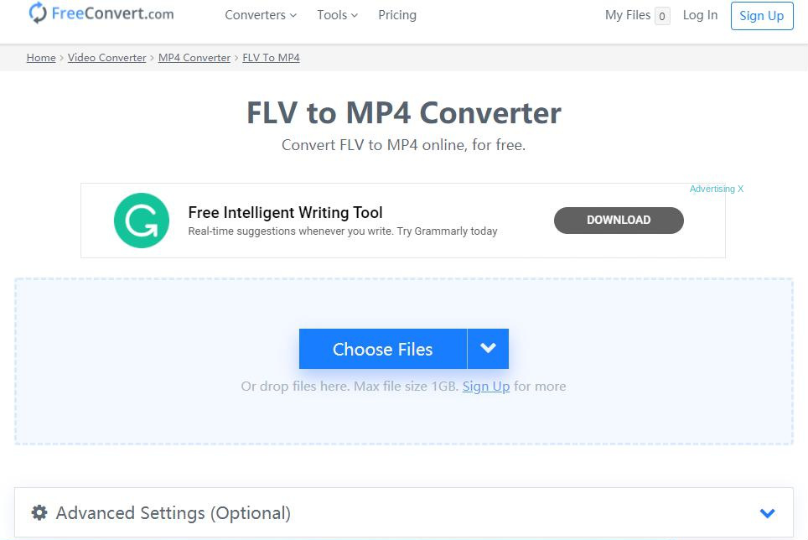
Task: Click the Grammarly logo icon in ad
Action: [x=141, y=221]
